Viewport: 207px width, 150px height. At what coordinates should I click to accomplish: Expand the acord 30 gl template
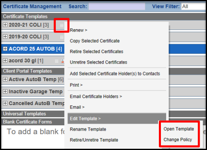tap(5, 60)
